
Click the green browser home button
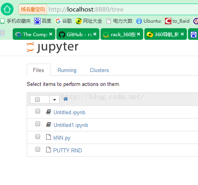[x=7, y=9]
